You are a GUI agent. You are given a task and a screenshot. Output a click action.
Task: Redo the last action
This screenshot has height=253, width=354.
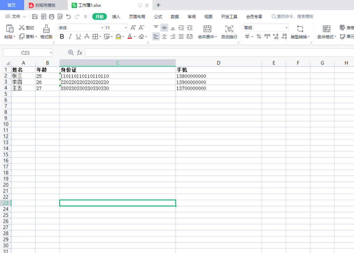coord(77,17)
